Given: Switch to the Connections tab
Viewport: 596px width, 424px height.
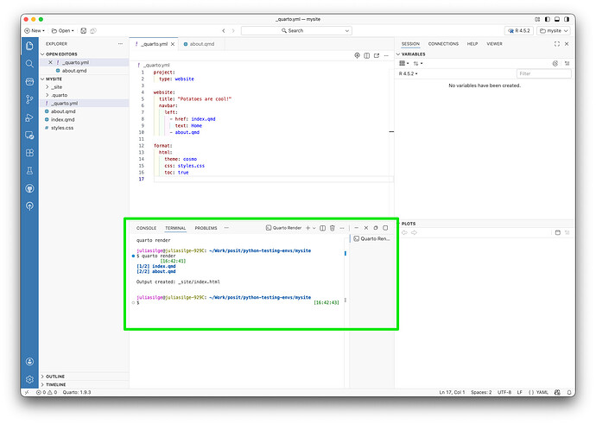Looking at the screenshot, I should tap(443, 43).
